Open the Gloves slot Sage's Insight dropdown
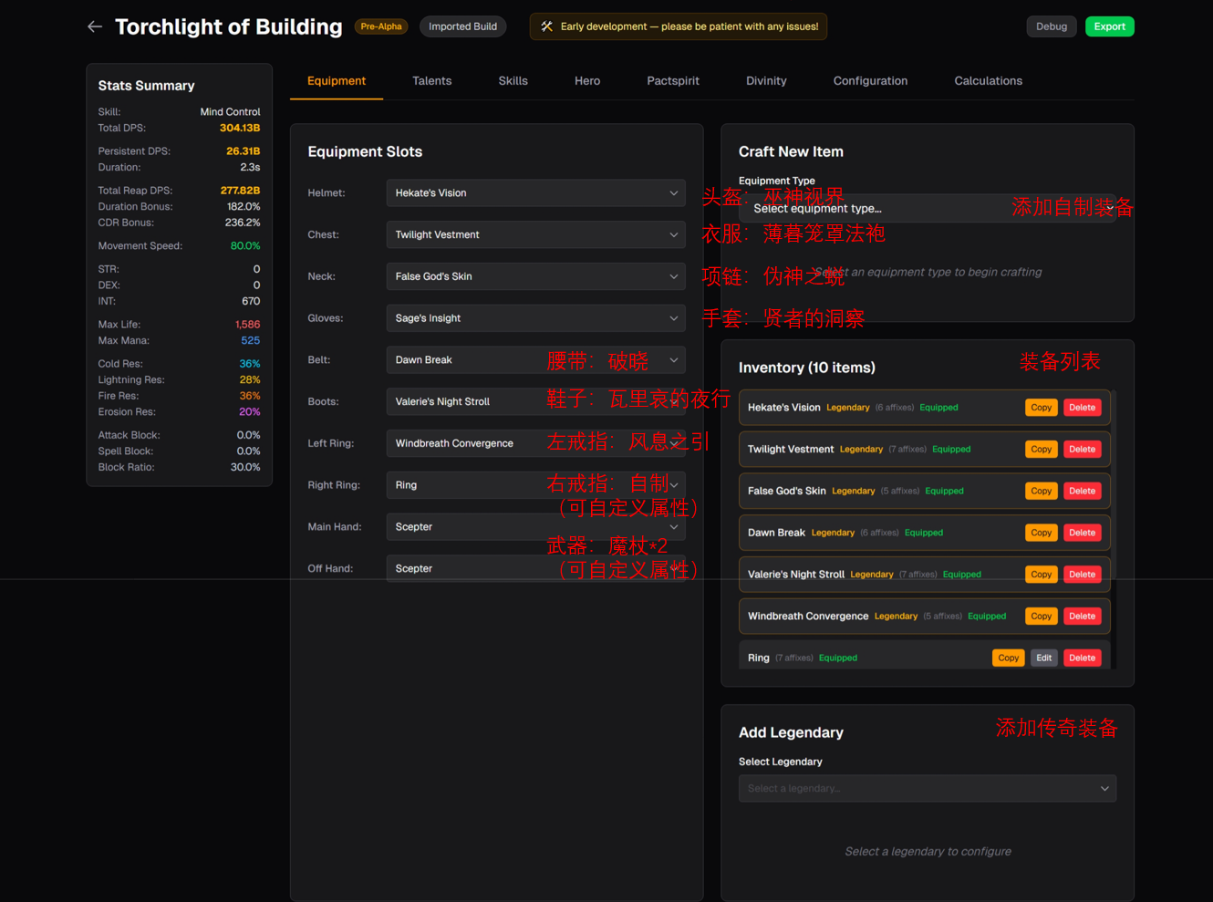The image size is (1213, 902). click(535, 318)
